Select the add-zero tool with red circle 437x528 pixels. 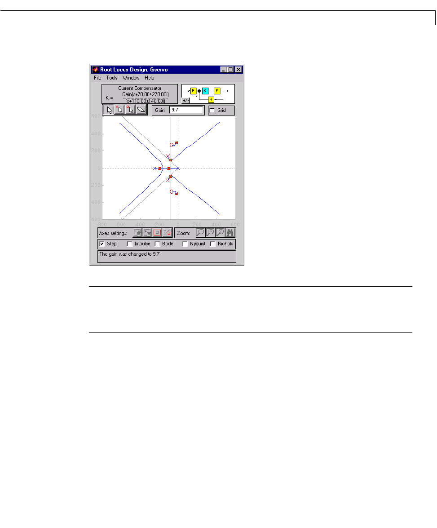130,110
